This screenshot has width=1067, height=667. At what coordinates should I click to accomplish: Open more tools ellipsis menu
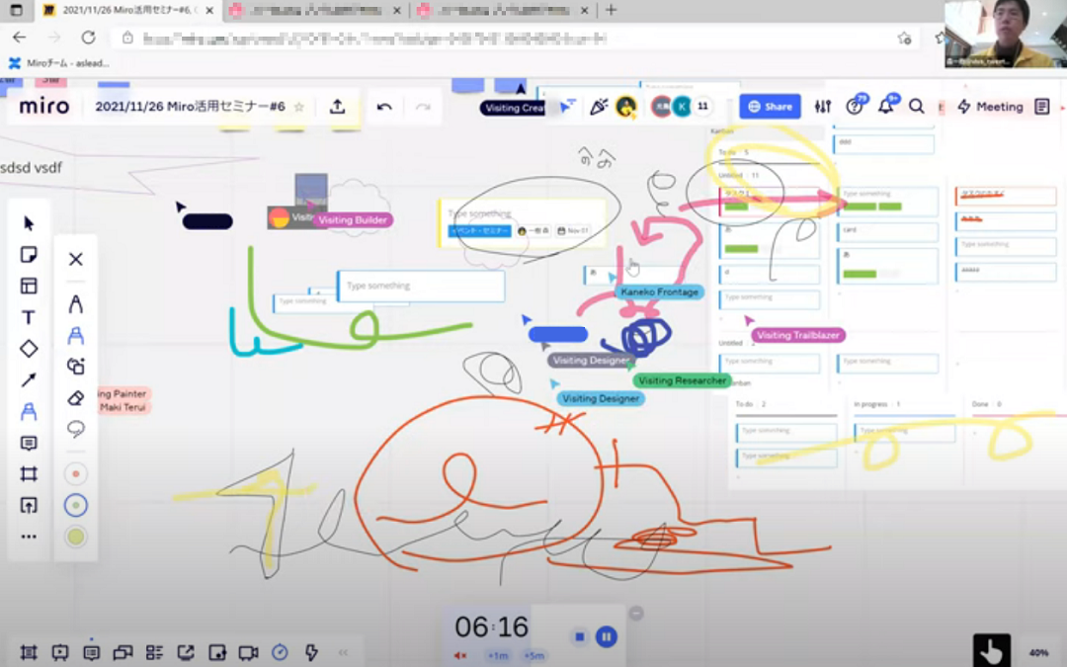click(x=29, y=537)
